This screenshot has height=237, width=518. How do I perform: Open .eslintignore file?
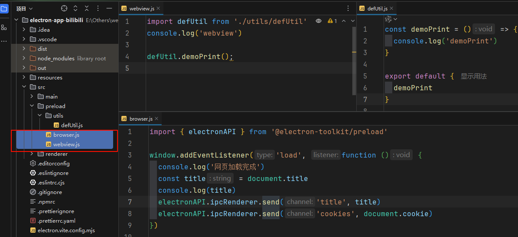[49, 173]
